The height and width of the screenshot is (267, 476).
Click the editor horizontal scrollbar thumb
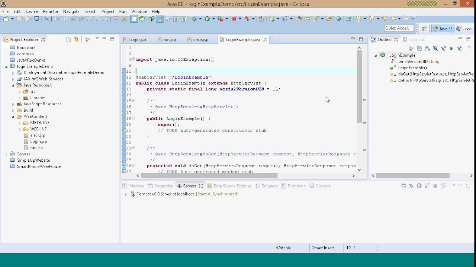[209, 176]
